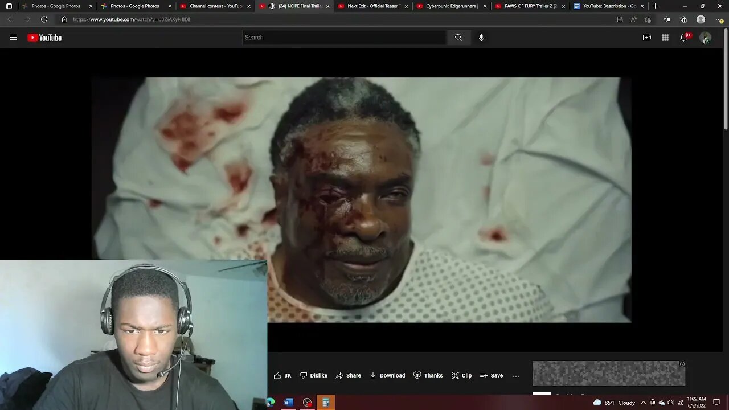Open the YouTube hamburger guide menu
Screen dimensions: 729x410
click(x=14, y=38)
